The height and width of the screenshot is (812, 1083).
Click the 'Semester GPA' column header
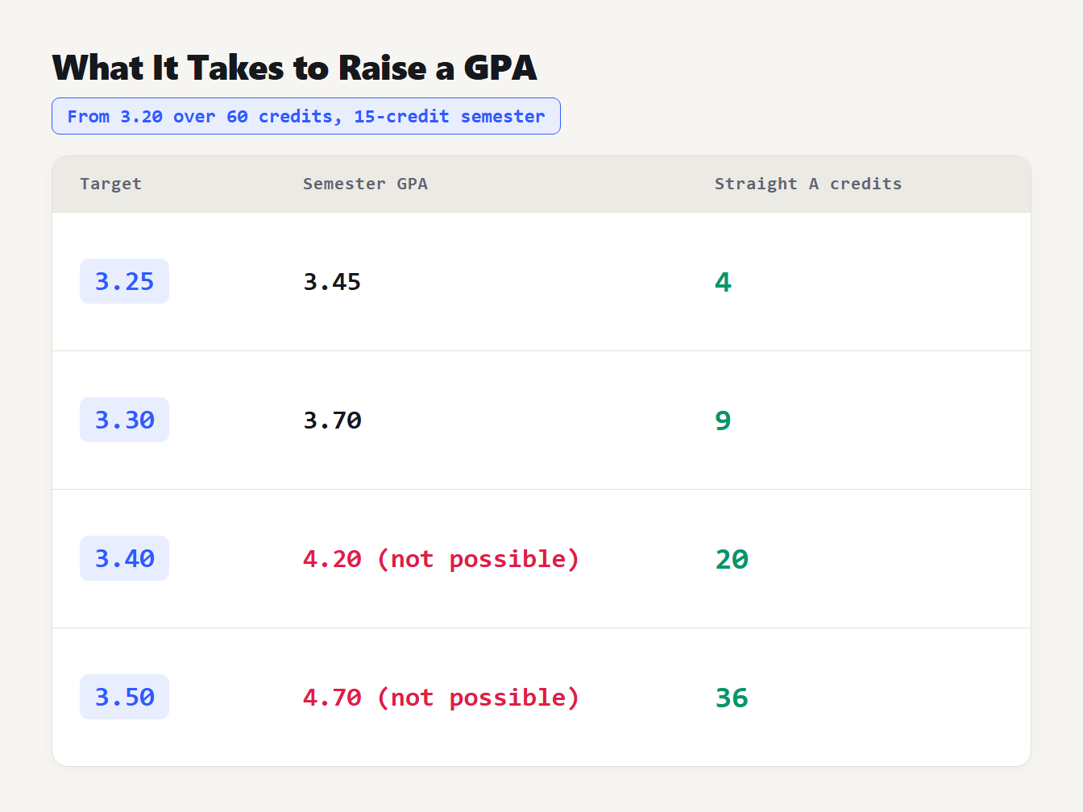pyautogui.click(x=365, y=184)
